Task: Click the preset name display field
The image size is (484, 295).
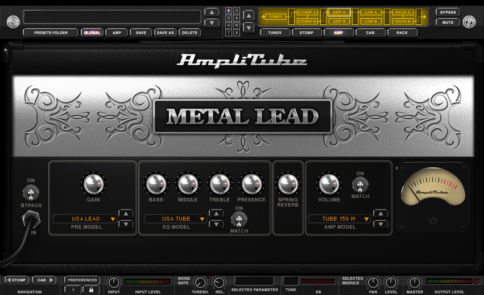Action: click(x=112, y=16)
